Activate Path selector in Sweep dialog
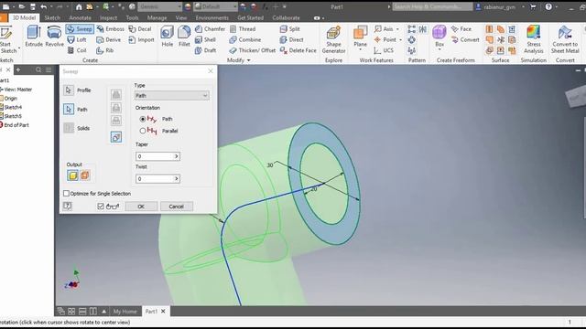586x329 pixels. click(x=69, y=109)
